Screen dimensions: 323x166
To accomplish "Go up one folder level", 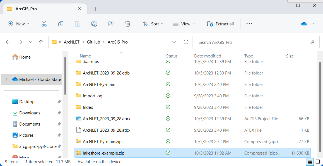I will (x=41, y=42).
